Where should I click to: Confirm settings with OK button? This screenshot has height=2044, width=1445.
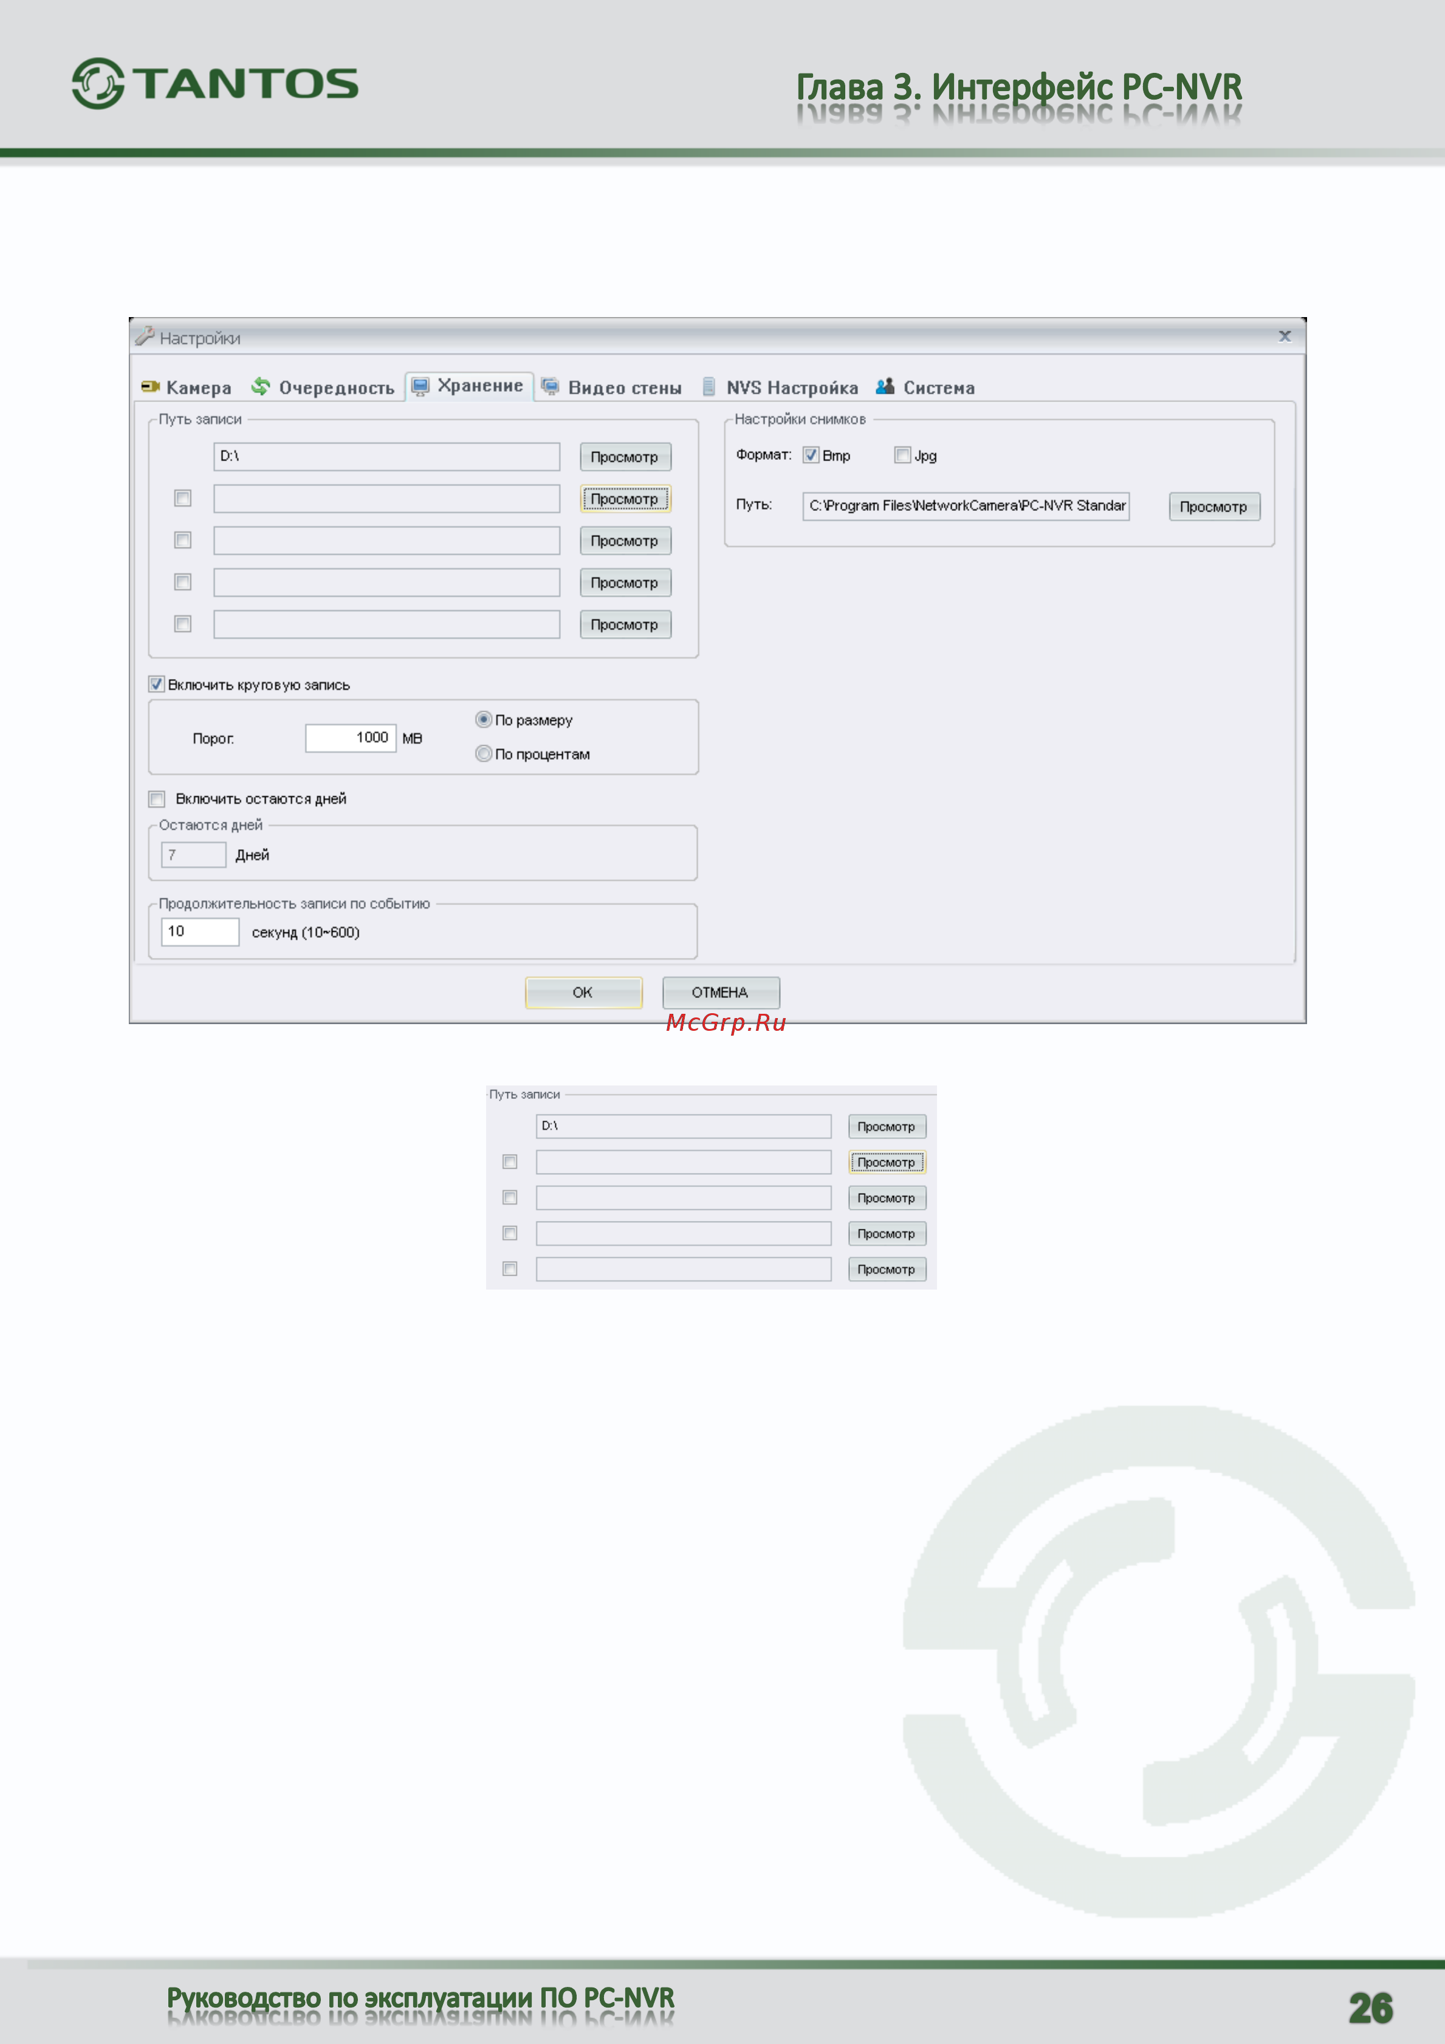click(x=583, y=993)
